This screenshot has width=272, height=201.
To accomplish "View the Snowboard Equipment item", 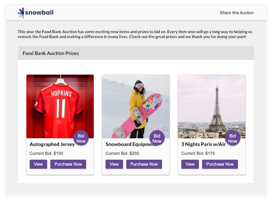I will click(x=114, y=164).
